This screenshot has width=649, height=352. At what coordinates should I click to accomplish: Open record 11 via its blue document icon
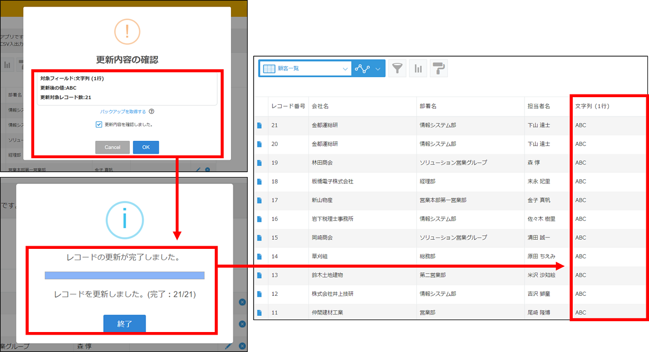pyautogui.click(x=261, y=312)
